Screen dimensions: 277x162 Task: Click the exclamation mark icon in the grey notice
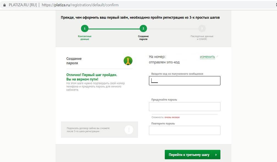tap(129, 130)
